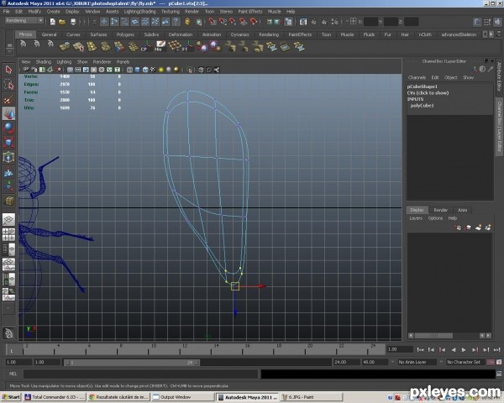Click the range slider bar
This screenshot has height=403, width=504.
click(x=132, y=363)
